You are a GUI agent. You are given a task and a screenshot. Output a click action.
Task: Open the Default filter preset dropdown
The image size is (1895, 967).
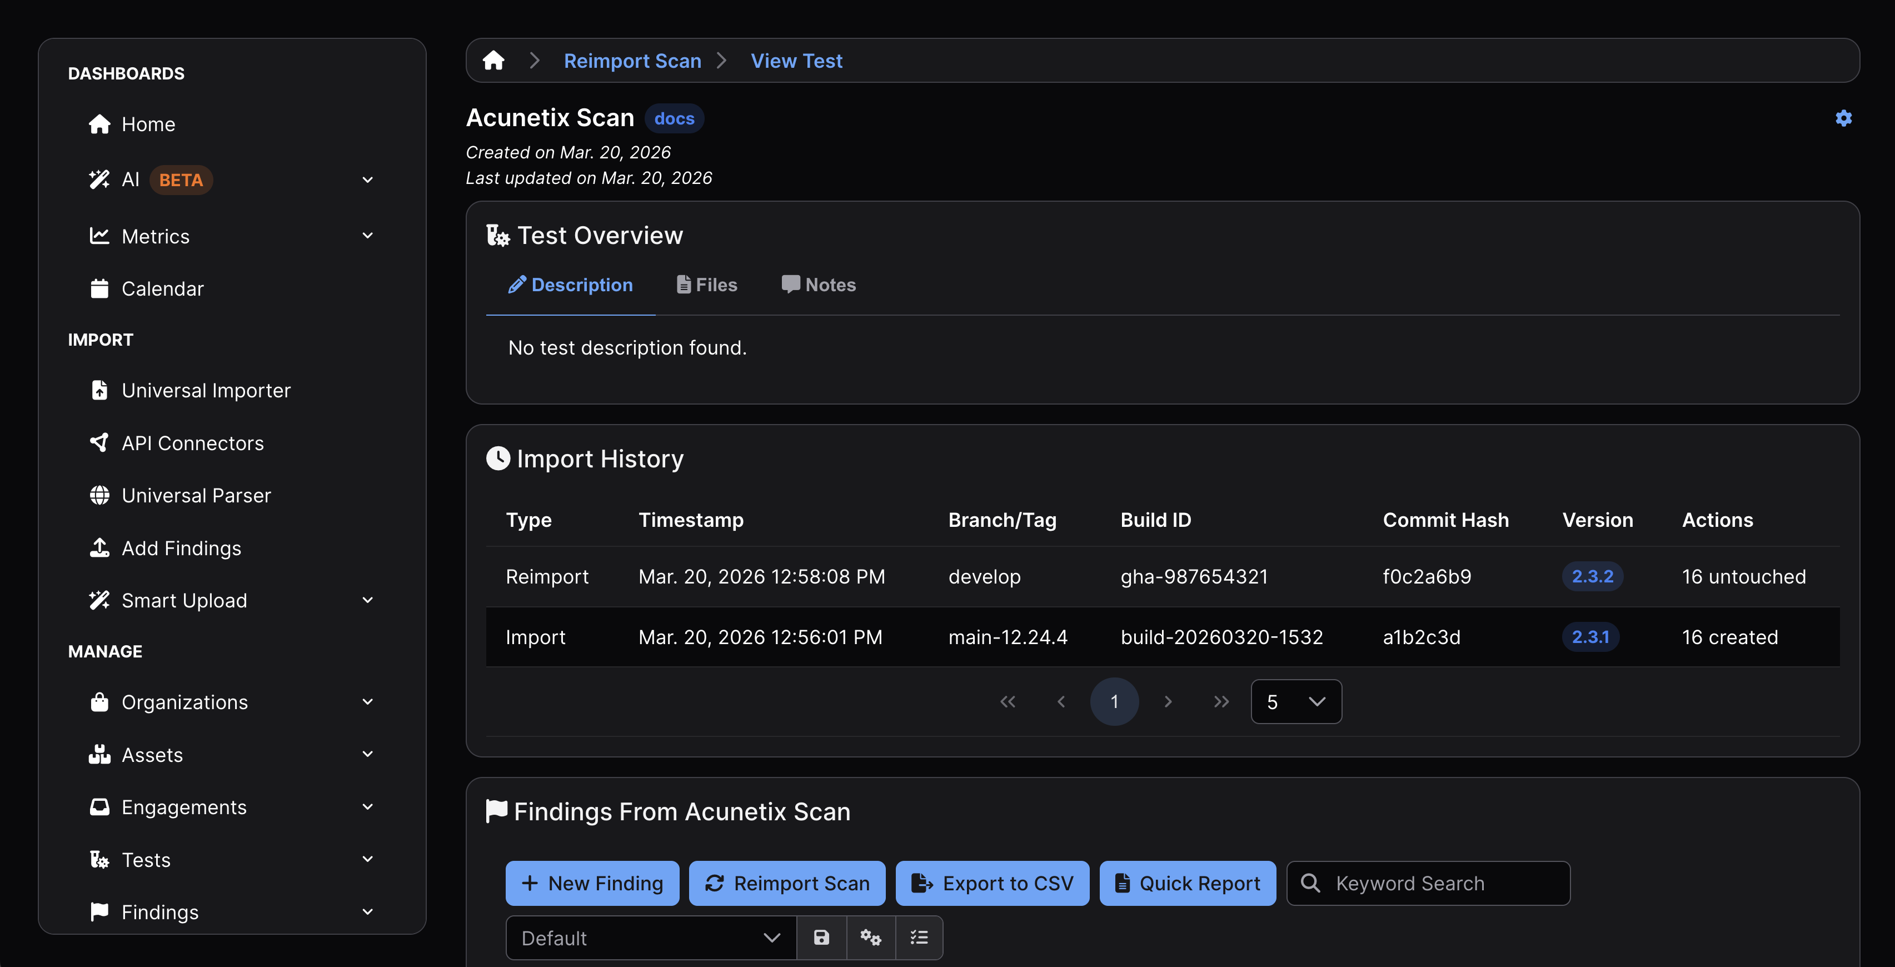[x=650, y=938]
